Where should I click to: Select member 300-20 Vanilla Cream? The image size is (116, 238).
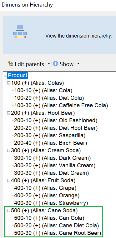55,165
